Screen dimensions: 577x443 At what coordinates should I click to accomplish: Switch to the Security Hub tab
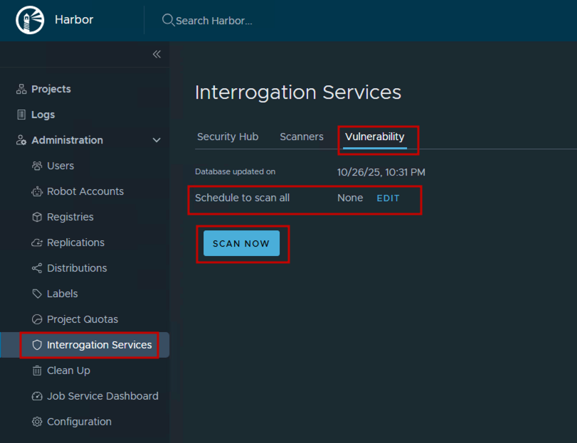[x=228, y=137]
